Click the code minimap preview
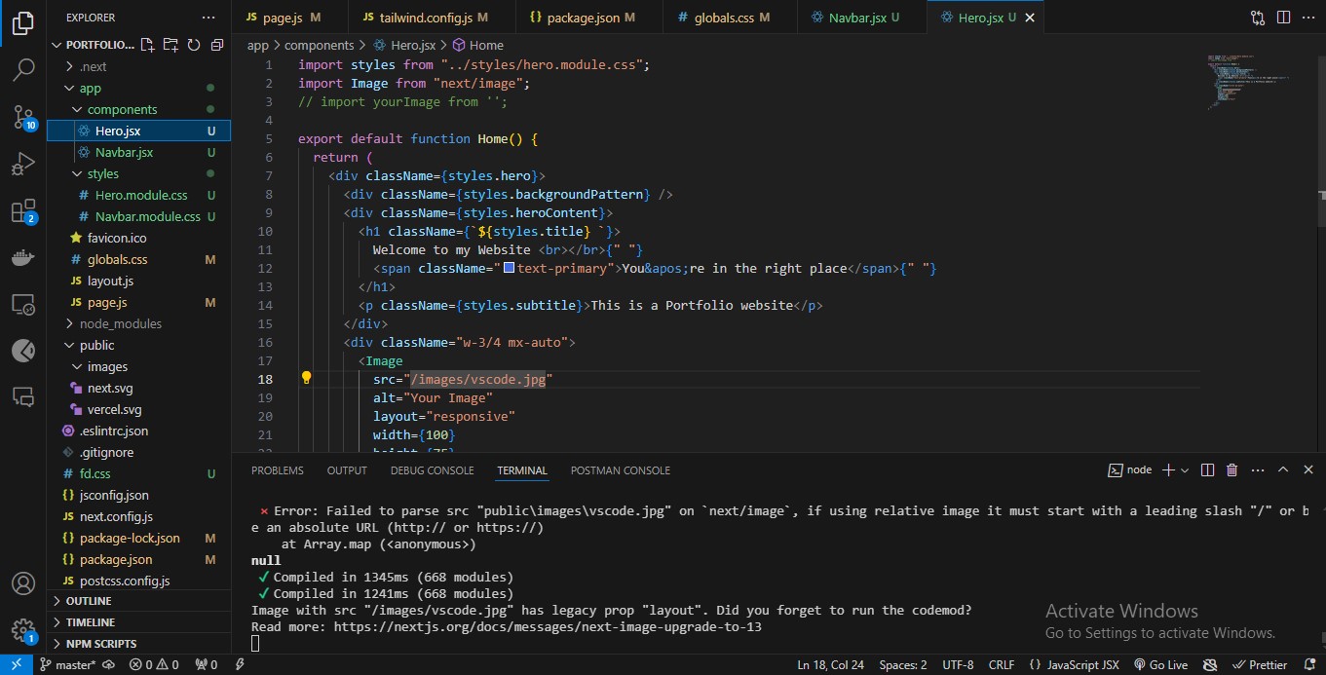1326x675 pixels. (x=1248, y=83)
